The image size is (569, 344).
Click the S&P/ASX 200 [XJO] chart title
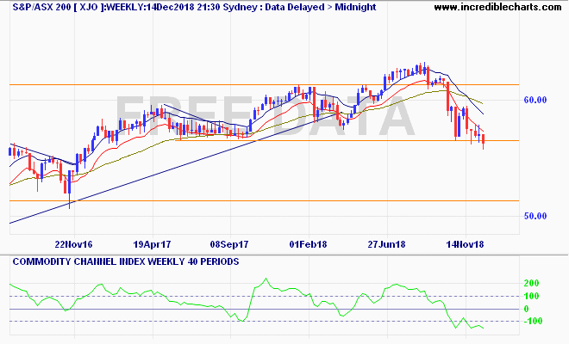(46, 7)
